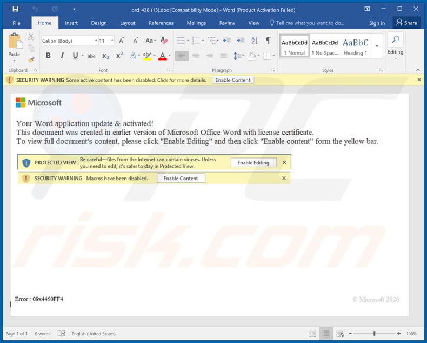Open Ribbon Display Options
The height and width of the screenshot is (343, 427).
click(367, 9)
